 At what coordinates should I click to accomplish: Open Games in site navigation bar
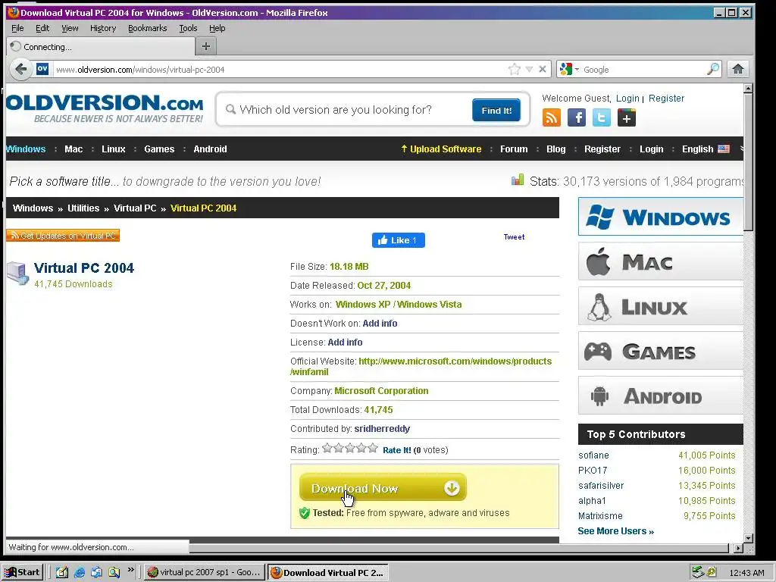(x=159, y=149)
